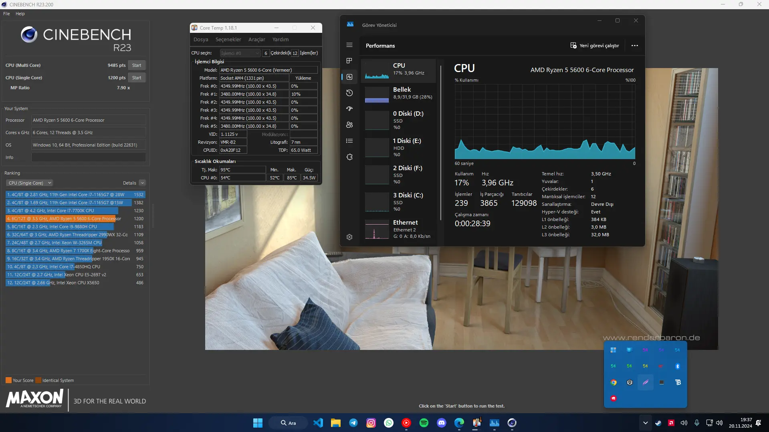Open WhatsApp from the taskbar
The image size is (769, 432).
[x=389, y=423]
